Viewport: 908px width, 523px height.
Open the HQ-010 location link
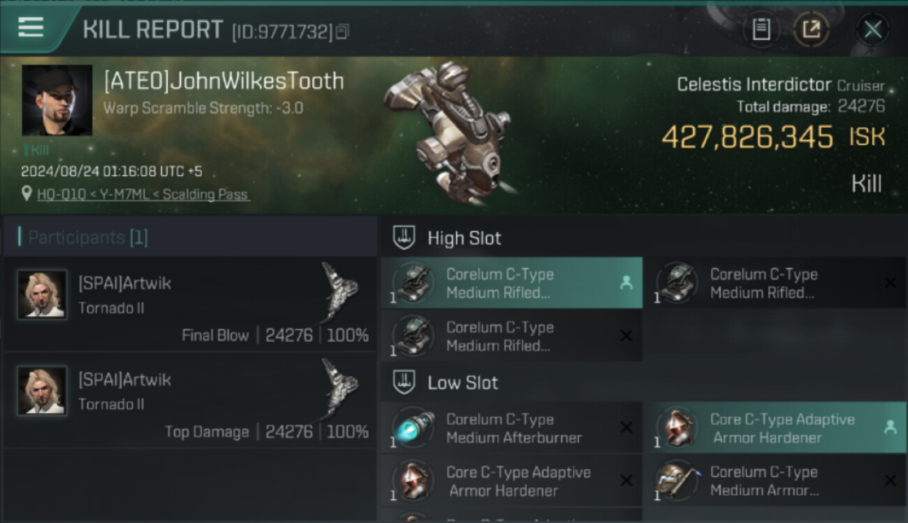tap(143, 195)
